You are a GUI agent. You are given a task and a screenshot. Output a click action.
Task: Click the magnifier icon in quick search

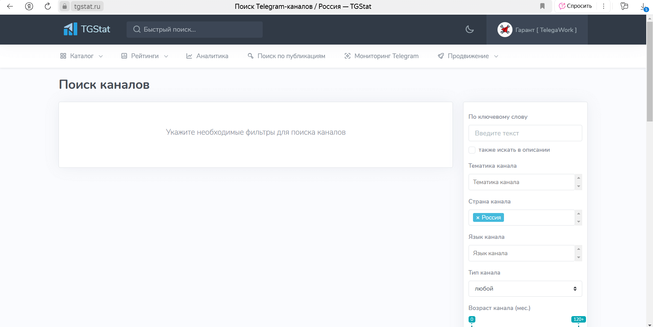click(137, 29)
